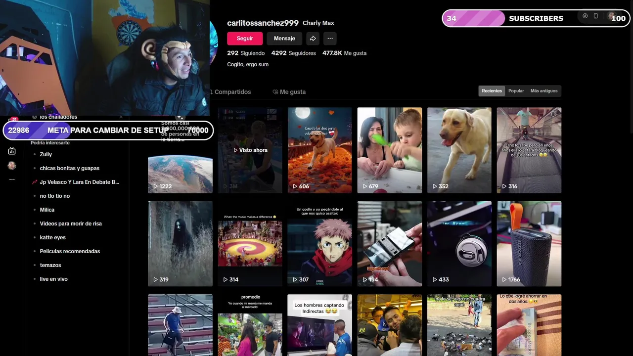Select the suggestion 'katte eyes'

pyautogui.click(x=52, y=237)
